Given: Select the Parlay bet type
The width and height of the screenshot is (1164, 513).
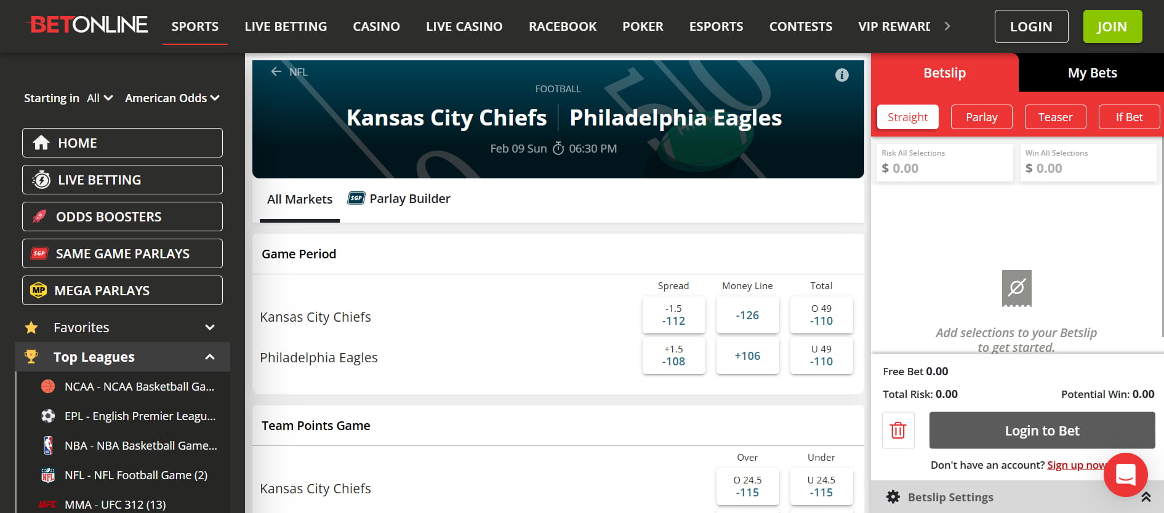Looking at the screenshot, I should point(981,117).
